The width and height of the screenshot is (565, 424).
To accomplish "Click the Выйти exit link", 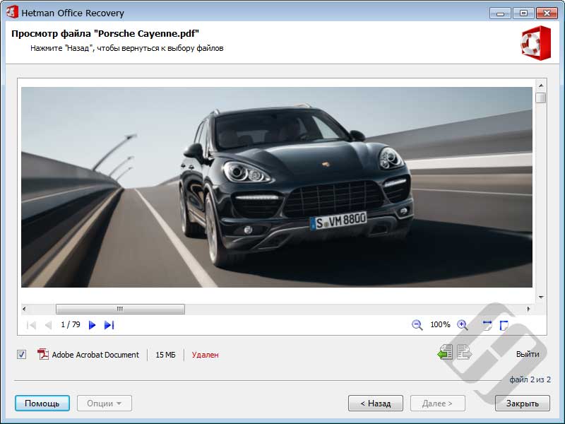I will tap(528, 355).
